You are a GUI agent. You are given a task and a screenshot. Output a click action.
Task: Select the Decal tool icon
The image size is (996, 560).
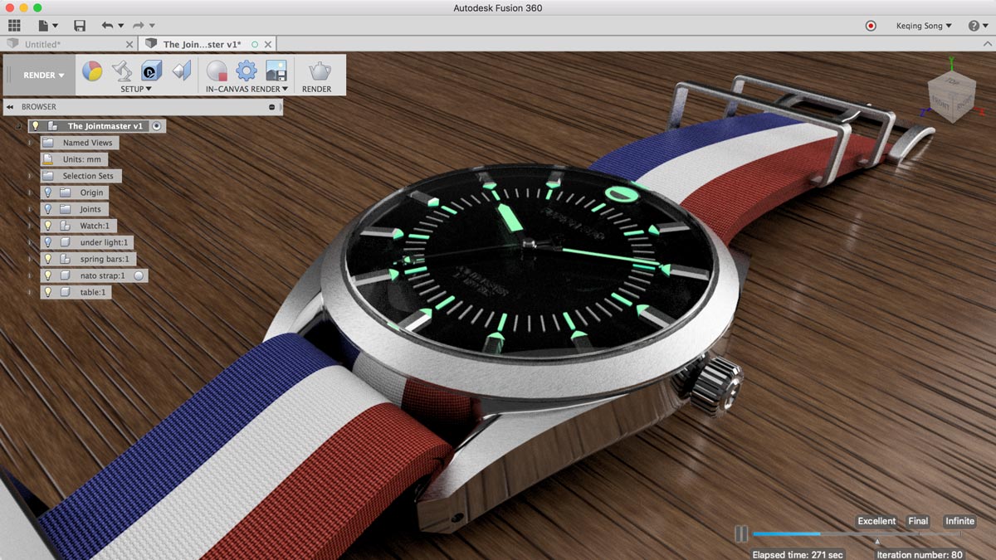(151, 71)
